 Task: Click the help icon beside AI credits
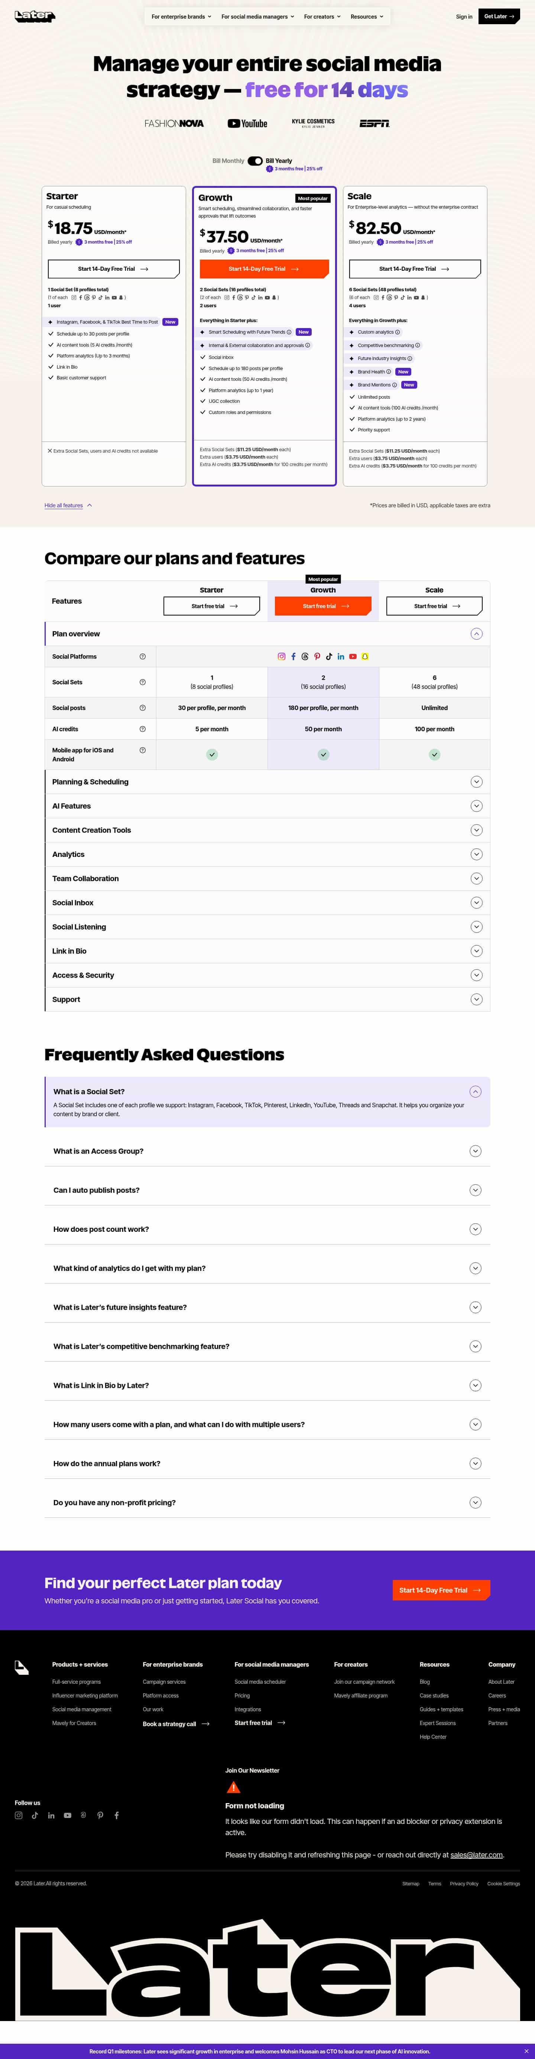(142, 729)
